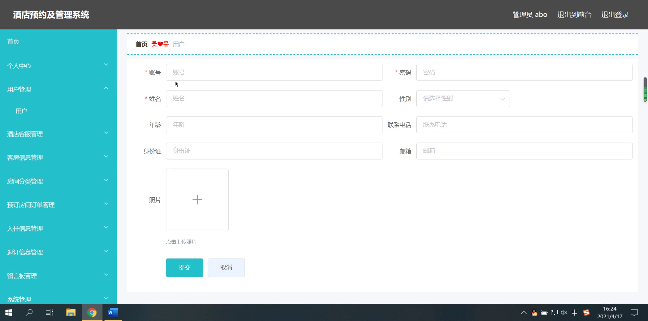
Task: Expand 个人中心 sidebar menu
Action: pos(59,66)
